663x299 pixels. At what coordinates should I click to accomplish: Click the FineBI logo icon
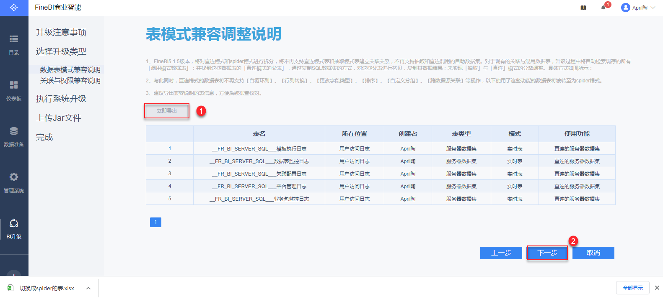14,8
